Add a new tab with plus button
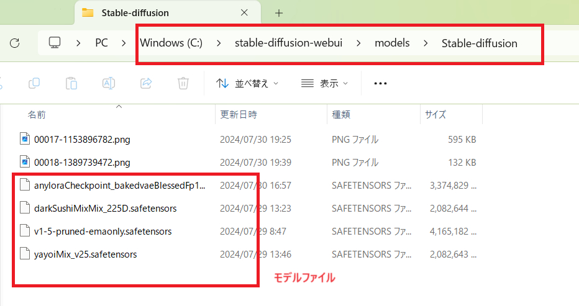This screenshot has width=579, height=306. pos(279,13)
